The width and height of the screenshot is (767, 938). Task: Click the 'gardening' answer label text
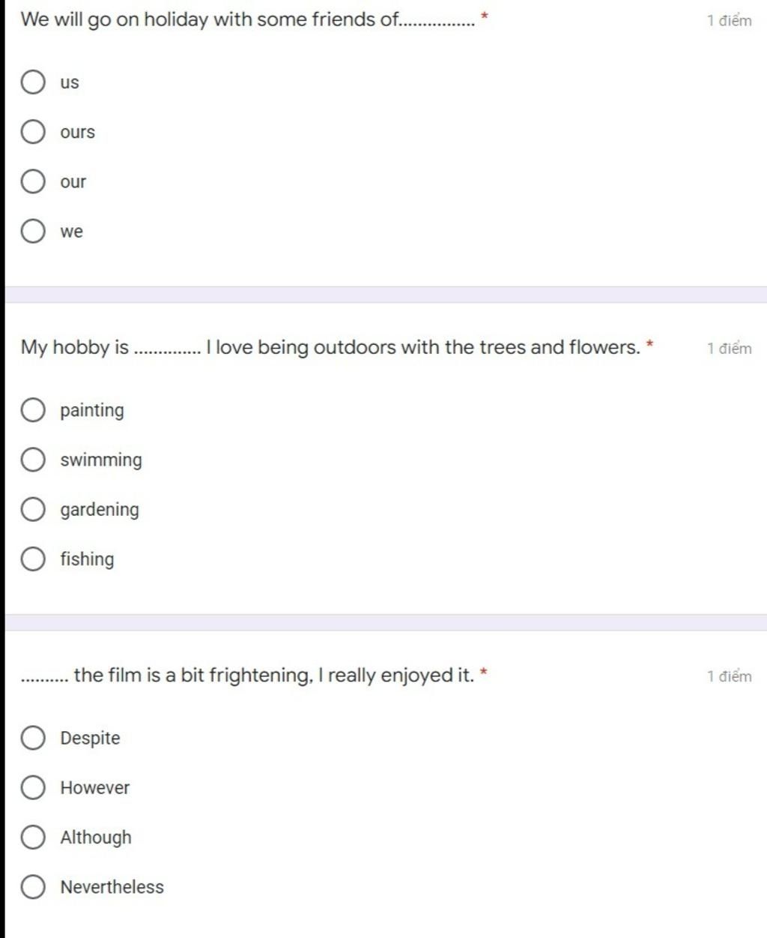point(100,510)
